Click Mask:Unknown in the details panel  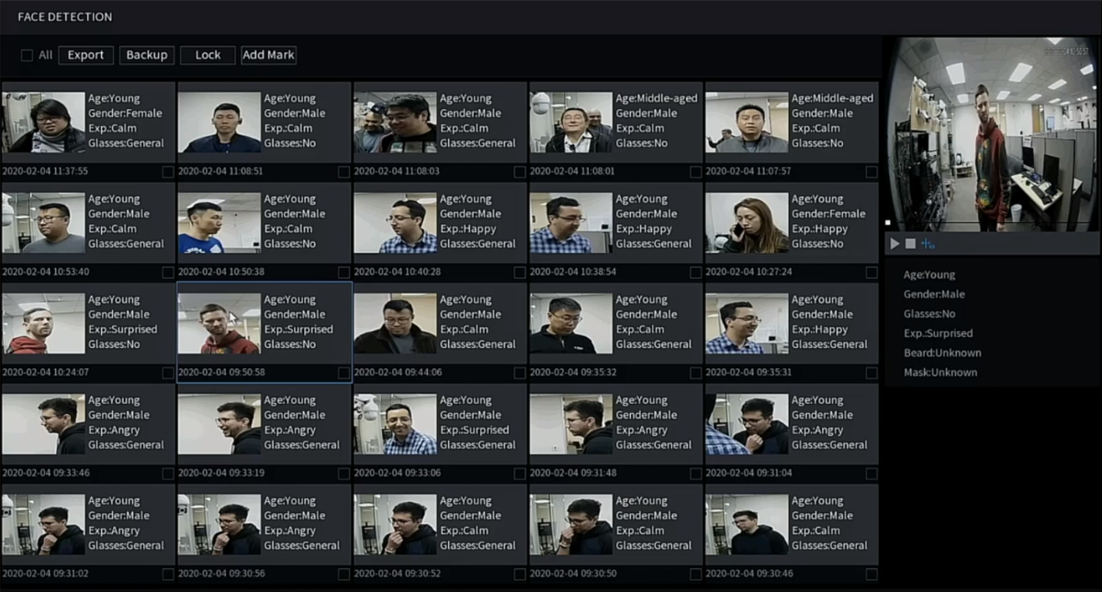click(x=940, y=373)
